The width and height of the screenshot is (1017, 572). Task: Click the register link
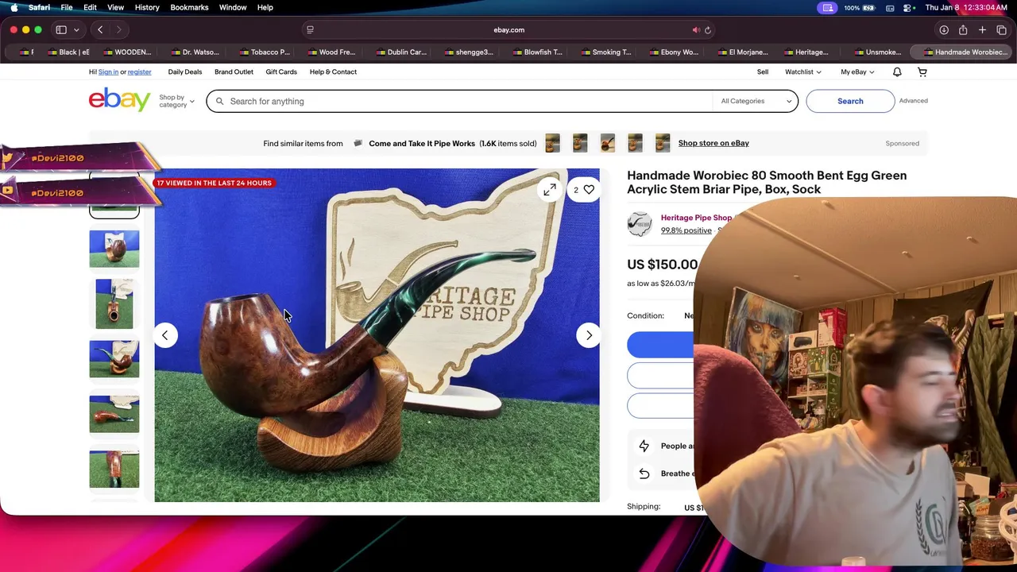[139, 72]
